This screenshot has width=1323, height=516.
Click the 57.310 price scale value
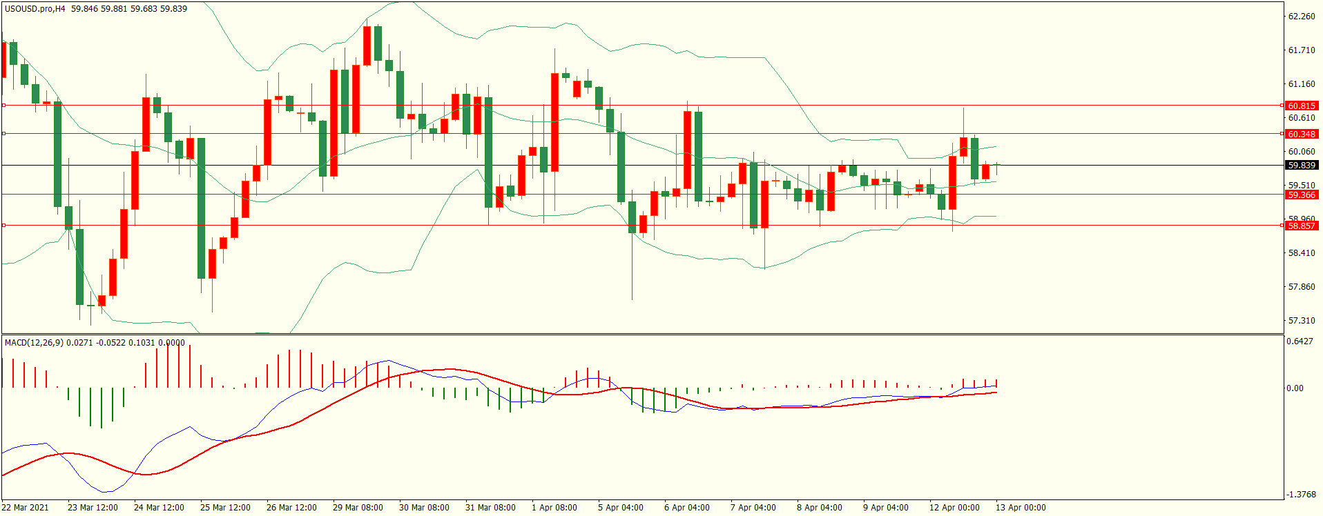click(1301, 321)
